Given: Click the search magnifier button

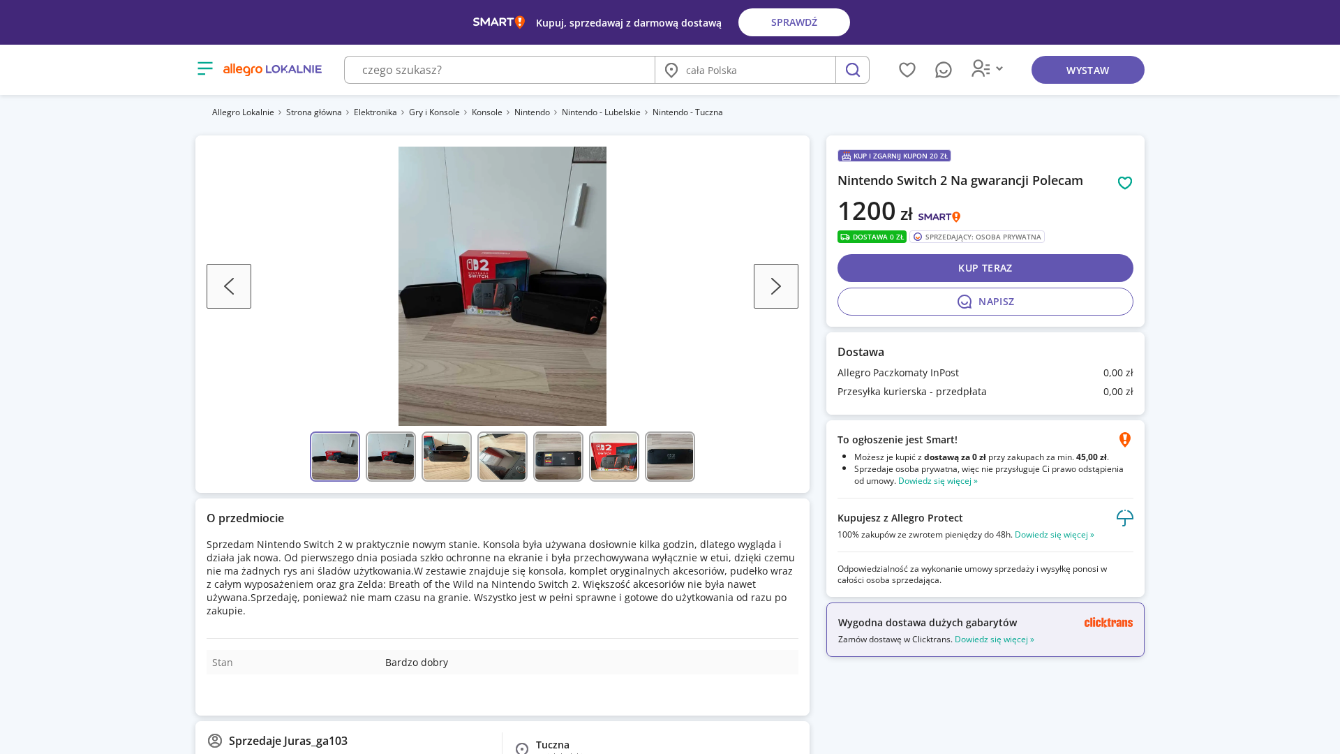Looking at the screenshot, I should 852,70.
